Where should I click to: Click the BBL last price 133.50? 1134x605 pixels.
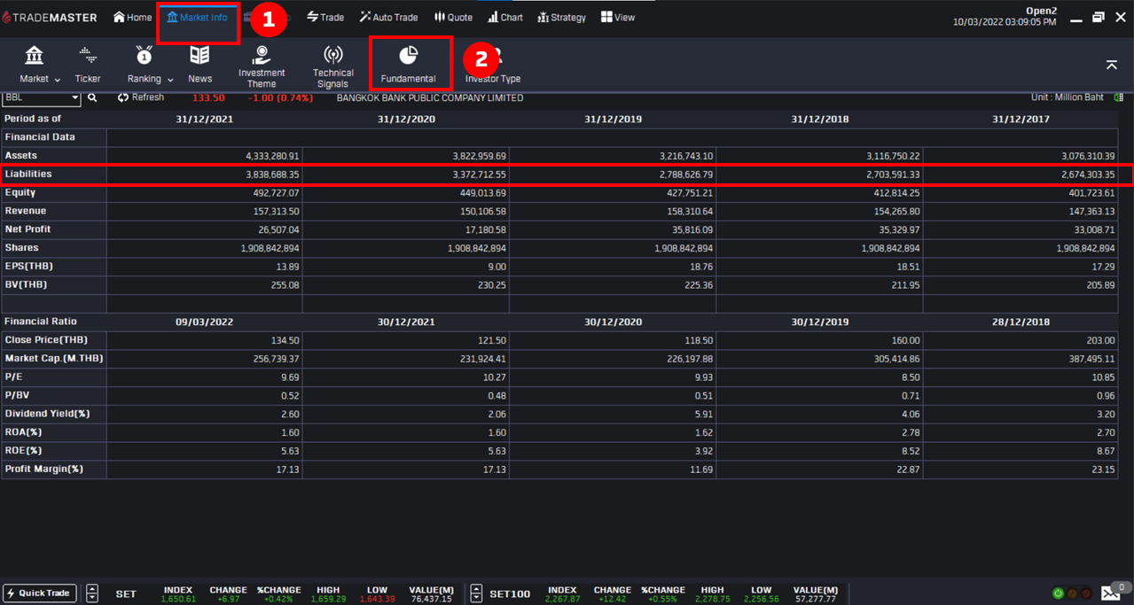click(208, 97)
